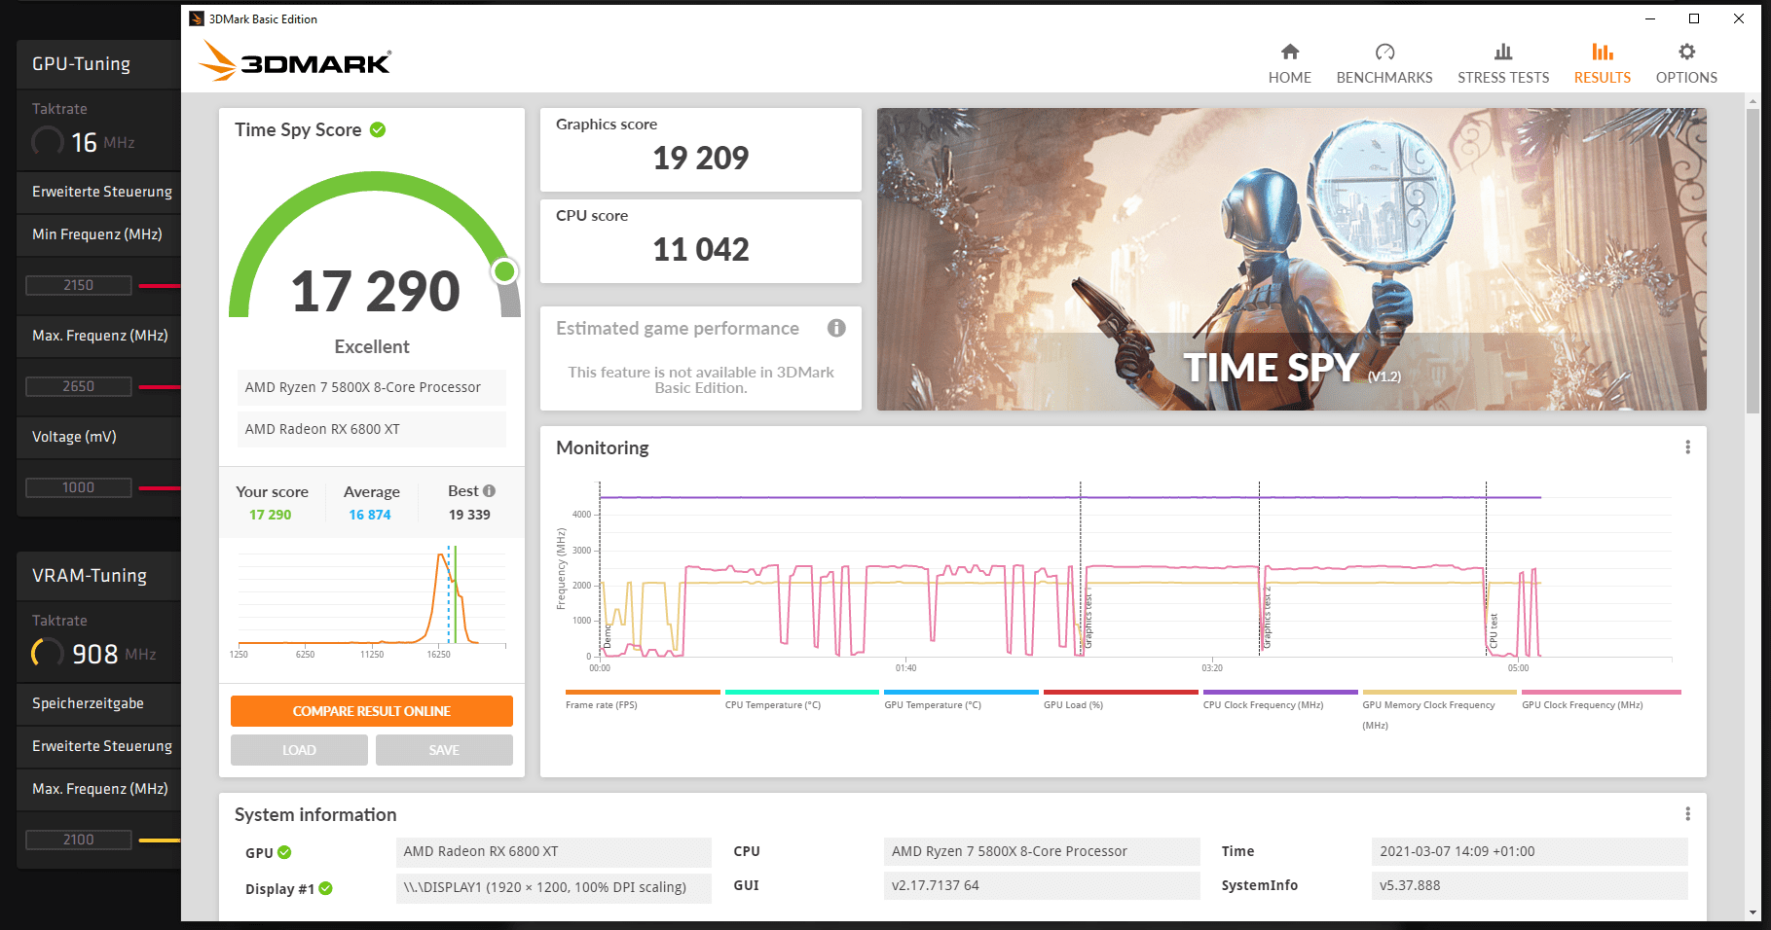Toggle the GPU Memory Clock Frequency chart legend
Image resolution: width=1771 pixels, height=930 pixels.
click(x=1439, y=710)
